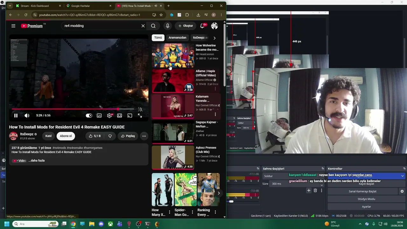Image resolution: width=407 pixels, height=229 pixels.
Task: Select the ItsDeepz filter chip
Action: [200, 38]
